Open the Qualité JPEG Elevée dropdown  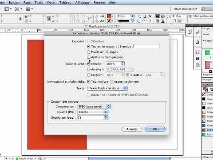coord(93,112)
